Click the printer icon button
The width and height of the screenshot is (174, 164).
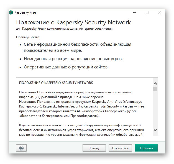point(21,148)
